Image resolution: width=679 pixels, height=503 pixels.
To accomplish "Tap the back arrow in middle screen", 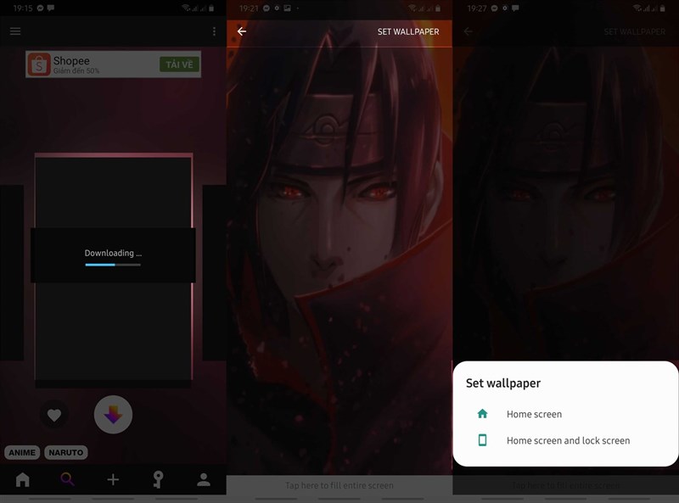I will pos(242,31).
